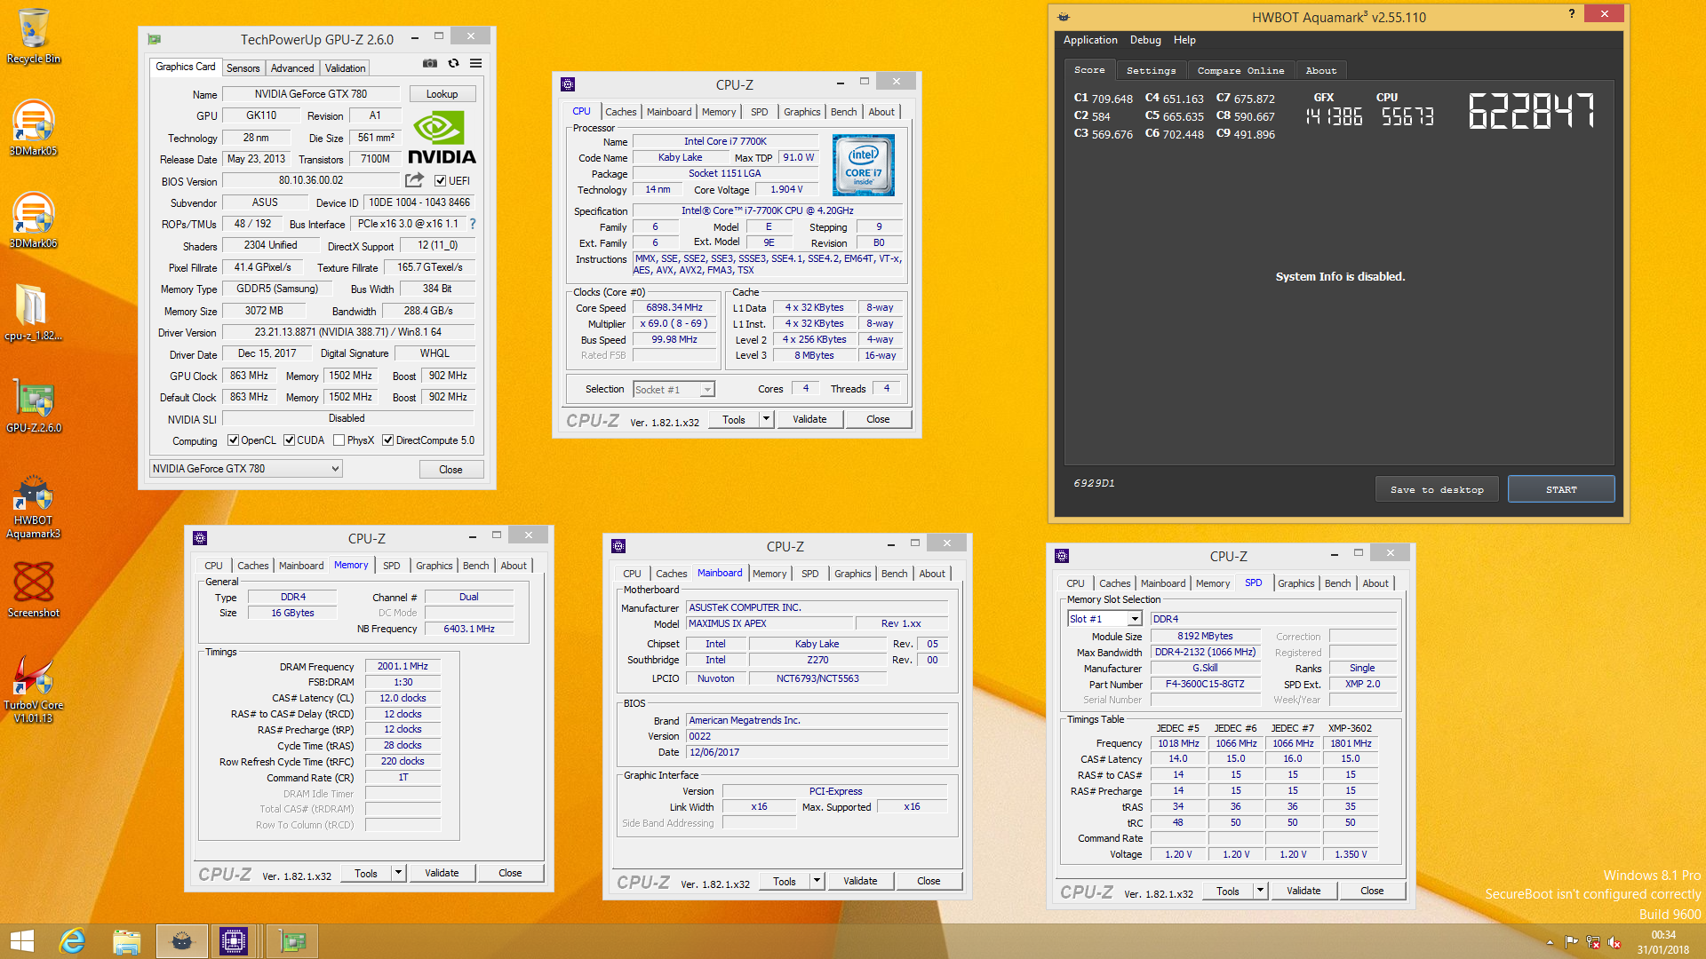Toggle the PhysX checkbox

339,440
